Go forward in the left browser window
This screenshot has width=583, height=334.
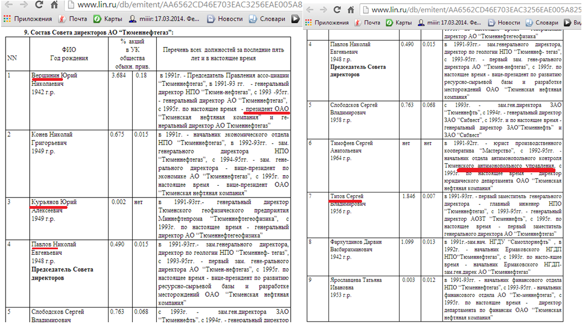(24, 4)
